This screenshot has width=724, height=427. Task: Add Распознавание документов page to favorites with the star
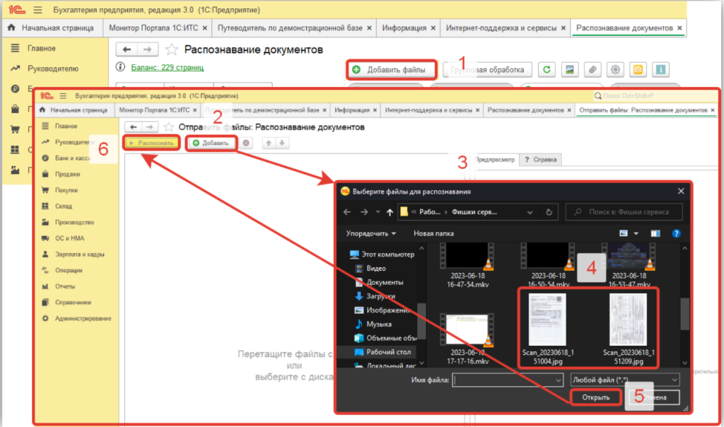click(x=171, y=49)
